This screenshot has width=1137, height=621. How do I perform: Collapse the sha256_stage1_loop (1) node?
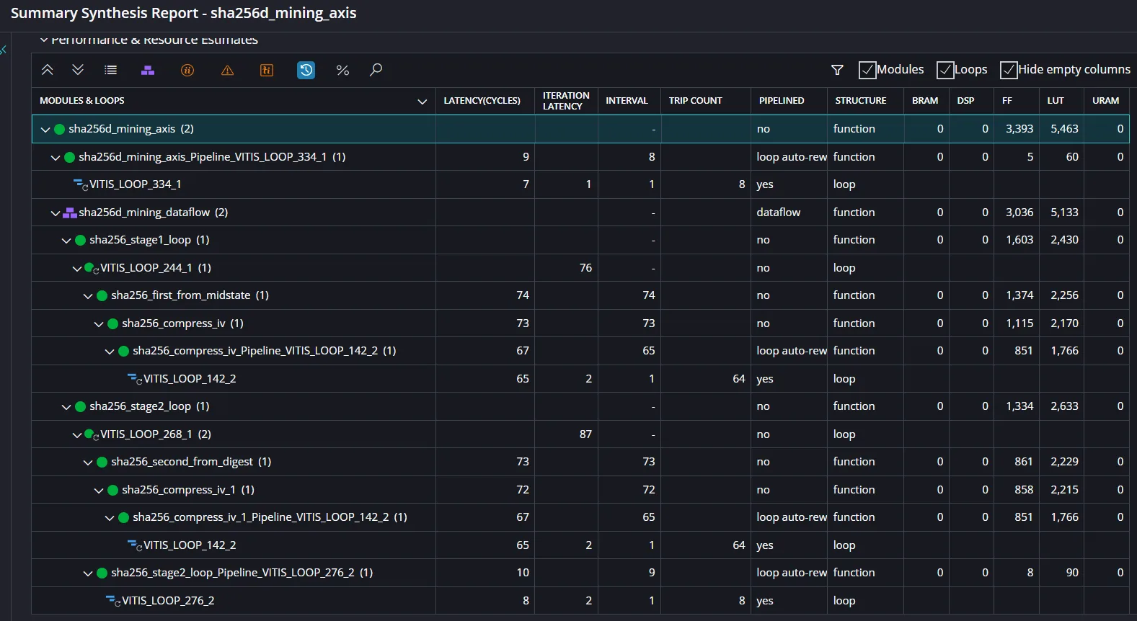66,241
